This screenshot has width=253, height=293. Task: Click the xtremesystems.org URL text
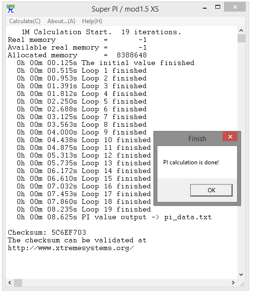coord(71,248)
